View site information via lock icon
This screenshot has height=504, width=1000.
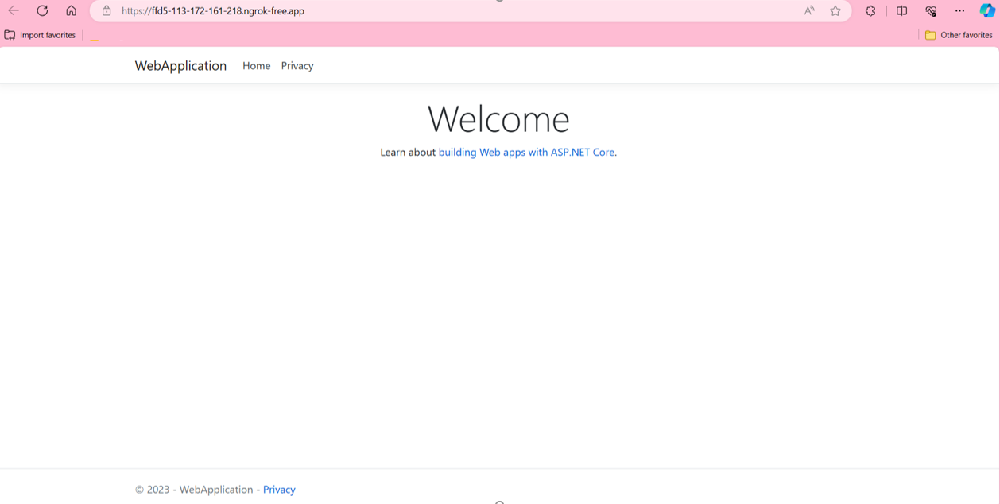pos(107,11)
